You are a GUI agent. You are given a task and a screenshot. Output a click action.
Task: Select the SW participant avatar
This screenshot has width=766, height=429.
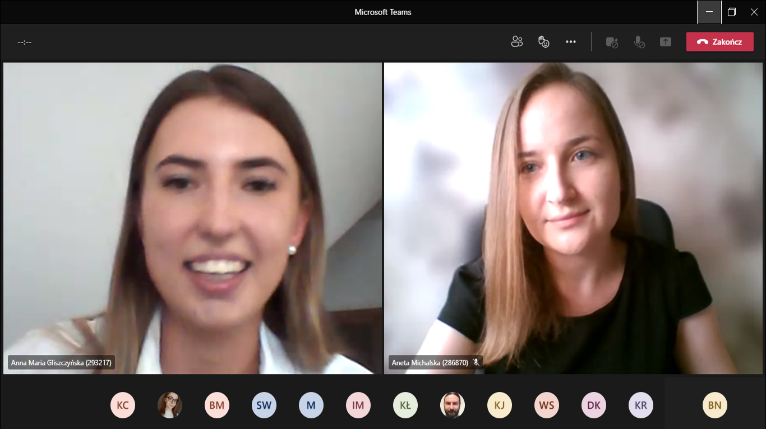[264, 405]
